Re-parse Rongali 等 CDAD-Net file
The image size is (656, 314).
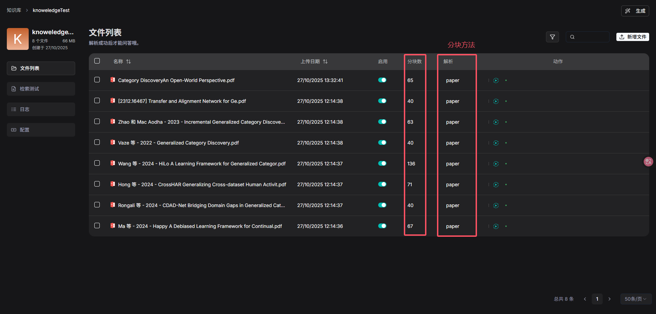[496, 206]
